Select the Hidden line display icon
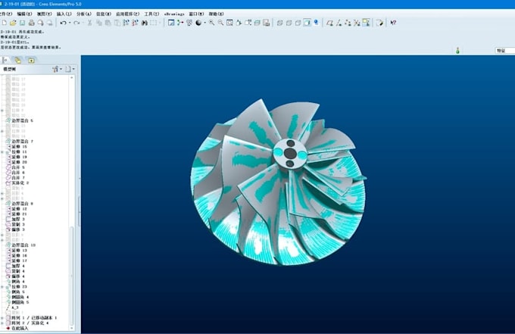 (x=289, y=23)
